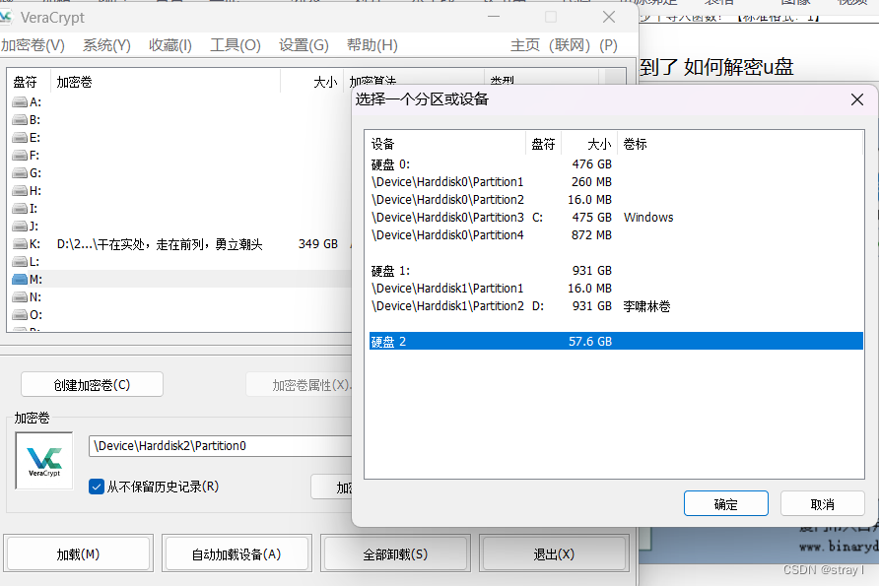Screen dimensions: 879x586
Task: Open 主页 (联网) (P) menu item
Action: tap(564, 45)
